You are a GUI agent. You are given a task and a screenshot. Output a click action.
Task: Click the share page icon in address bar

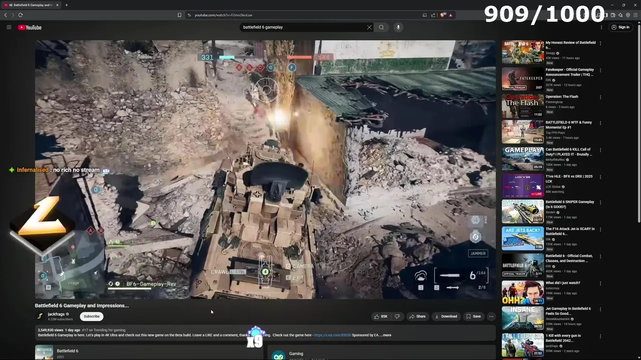[433, 15]
